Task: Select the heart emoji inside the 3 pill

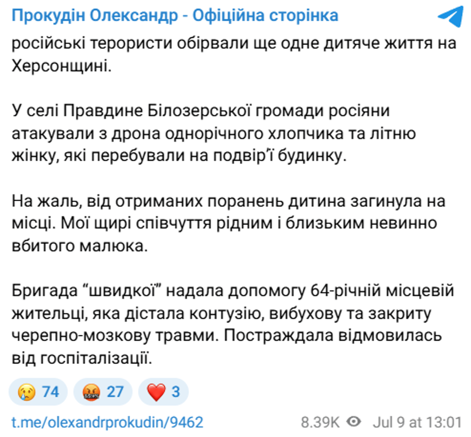Action: click(x=156, y=391)
